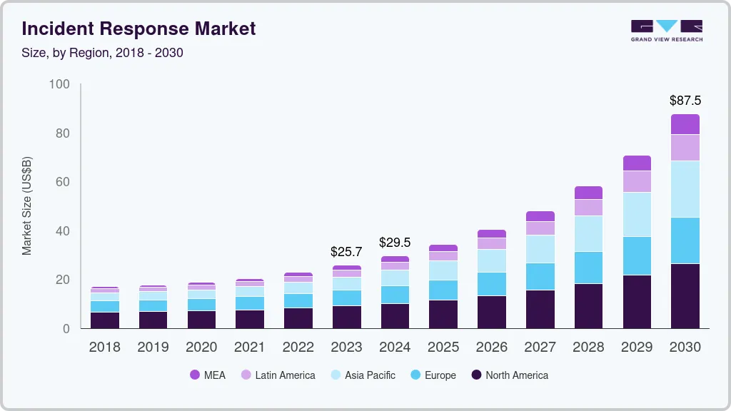Viewport: 731px width, 411px height.
Task: Toggle the Asia Pacific legend label
Action: 370,375
